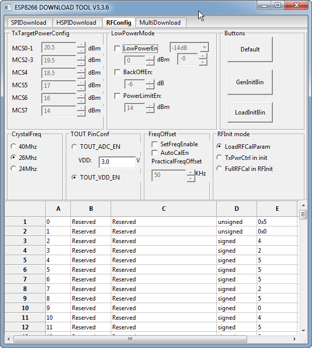Click the 'unsigned' cell in row 2

click(237, 231)
